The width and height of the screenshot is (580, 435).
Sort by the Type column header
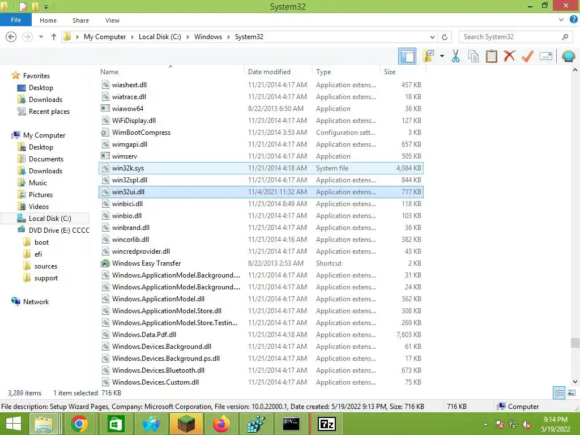pos(323,72)
